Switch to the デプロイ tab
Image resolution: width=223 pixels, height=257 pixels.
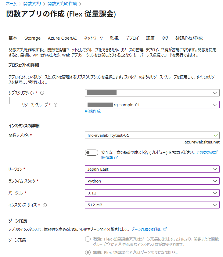point(132,38)
